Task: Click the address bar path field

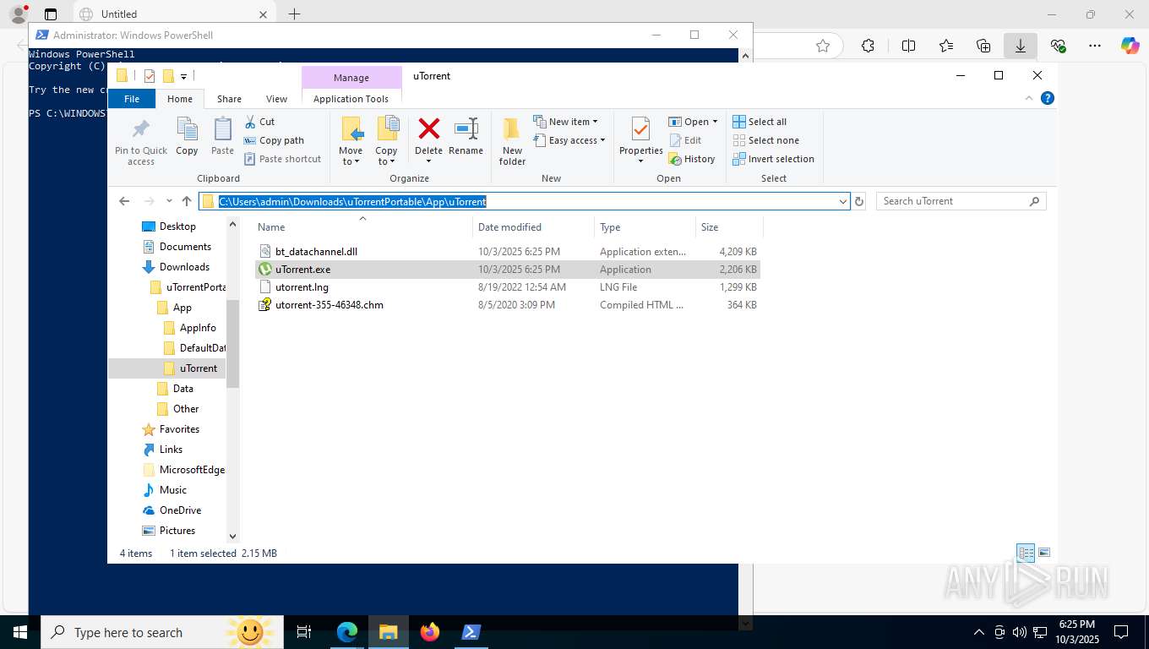Action: [524, 201]
